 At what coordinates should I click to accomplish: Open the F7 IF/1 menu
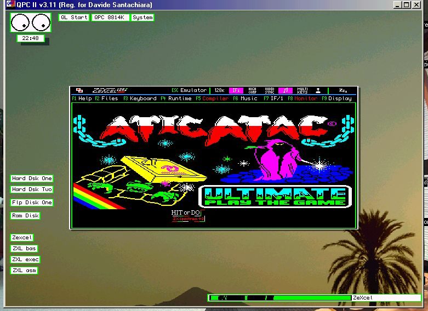273,99
